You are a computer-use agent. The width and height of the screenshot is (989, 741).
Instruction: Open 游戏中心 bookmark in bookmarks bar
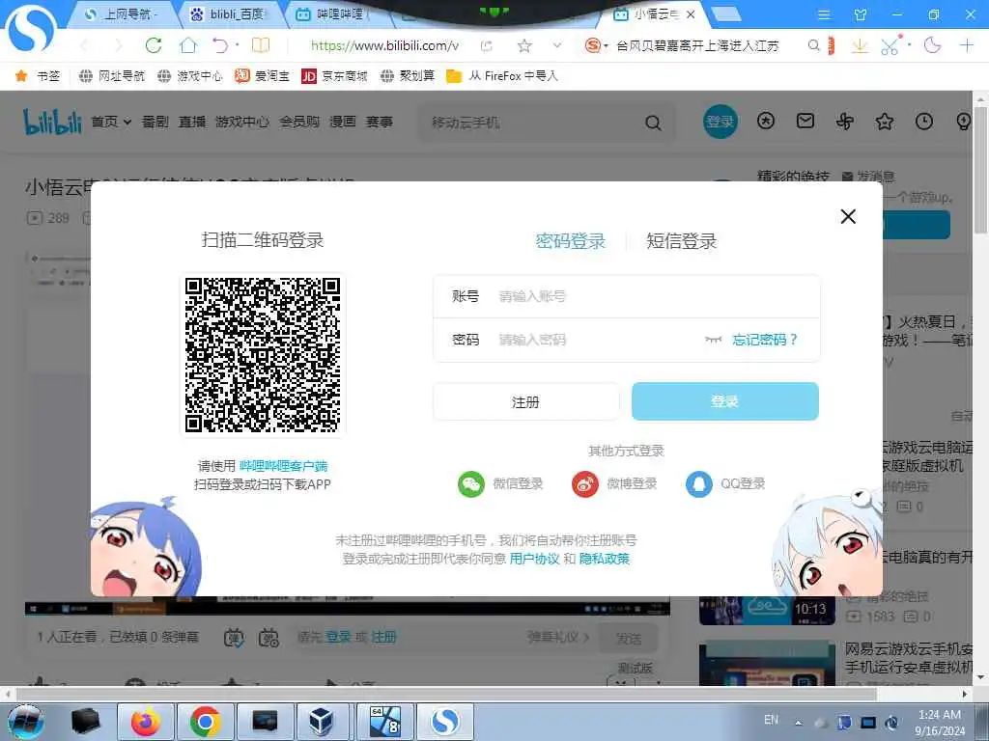(x=190, y=76)
